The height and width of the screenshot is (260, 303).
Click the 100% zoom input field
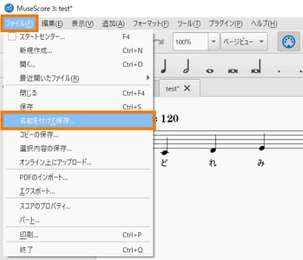191,42
